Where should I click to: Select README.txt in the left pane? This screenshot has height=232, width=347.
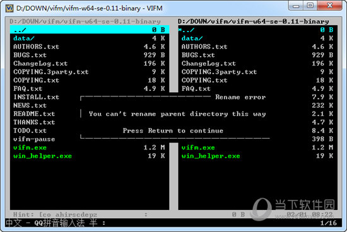coord(34,114)
